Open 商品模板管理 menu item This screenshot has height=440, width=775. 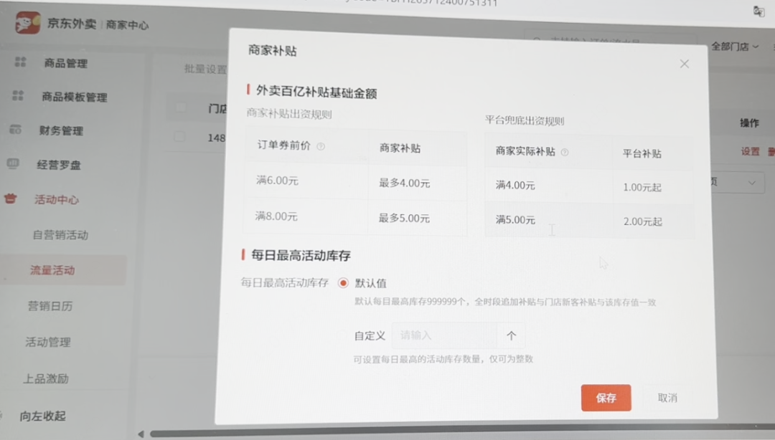pyautogui.click(x=74, y=97)
